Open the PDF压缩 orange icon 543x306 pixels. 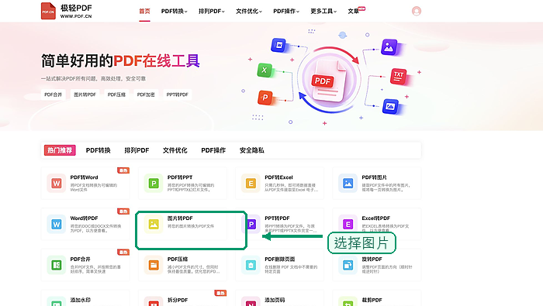[154, 265]
